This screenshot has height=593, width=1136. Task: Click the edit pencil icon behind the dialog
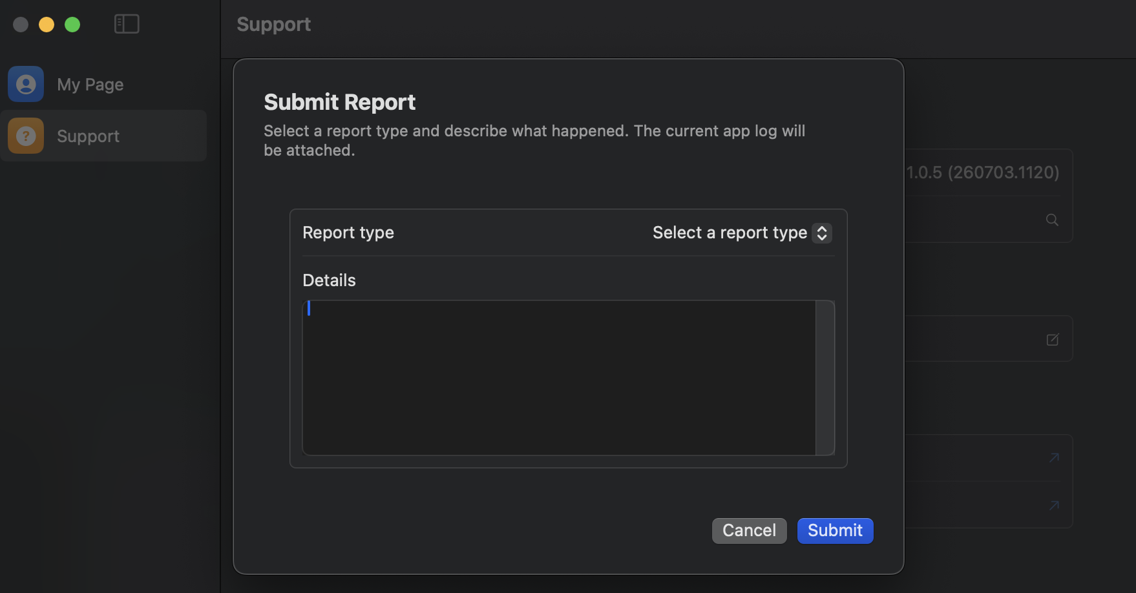pos(1053,339)
